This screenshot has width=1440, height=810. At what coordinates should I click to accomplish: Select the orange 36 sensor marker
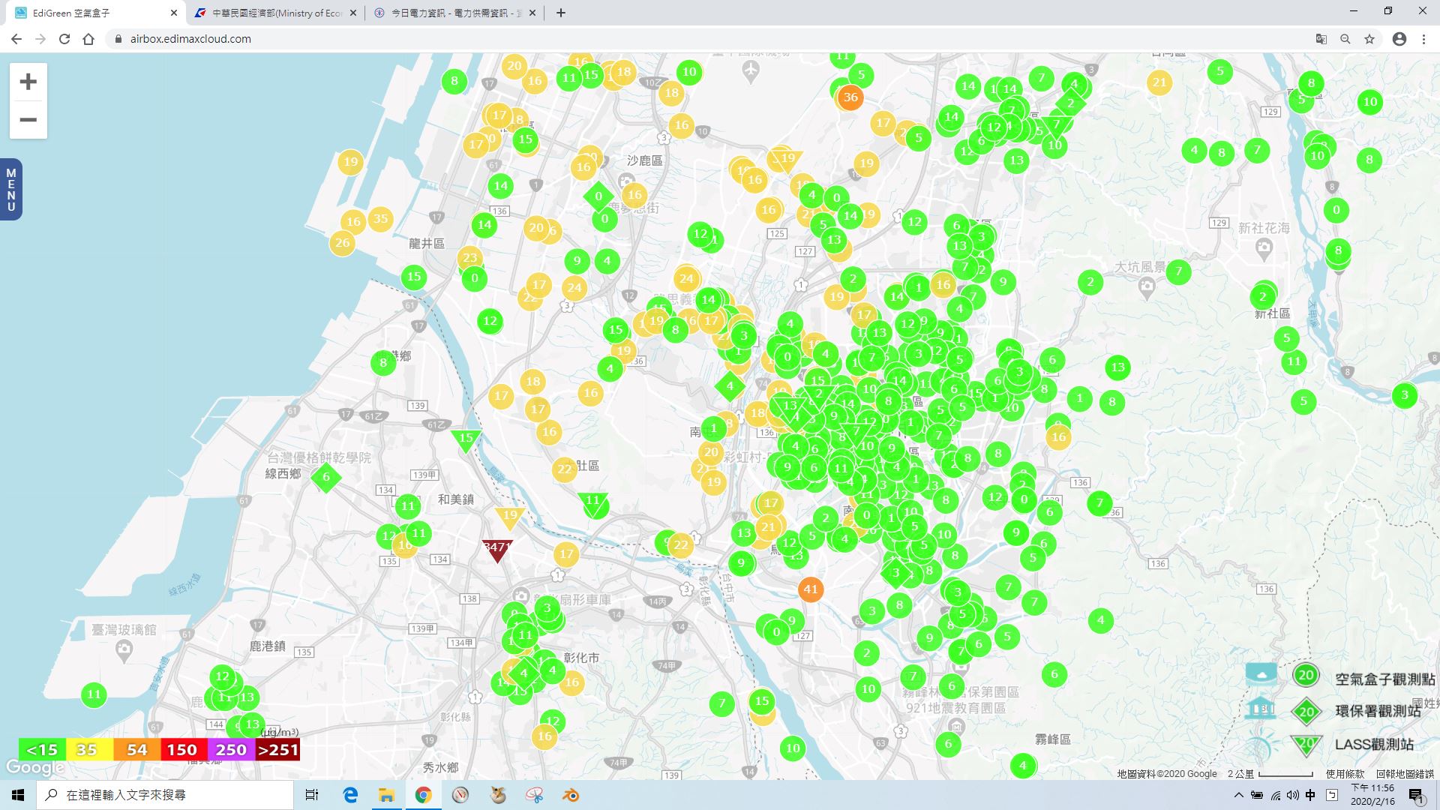(850, 97)
